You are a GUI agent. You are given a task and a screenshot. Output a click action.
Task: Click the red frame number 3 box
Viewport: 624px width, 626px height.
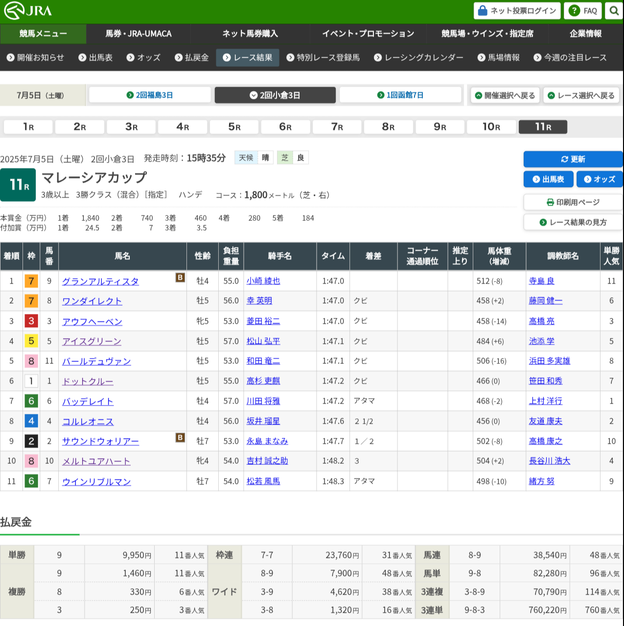[x=31, y=321]
